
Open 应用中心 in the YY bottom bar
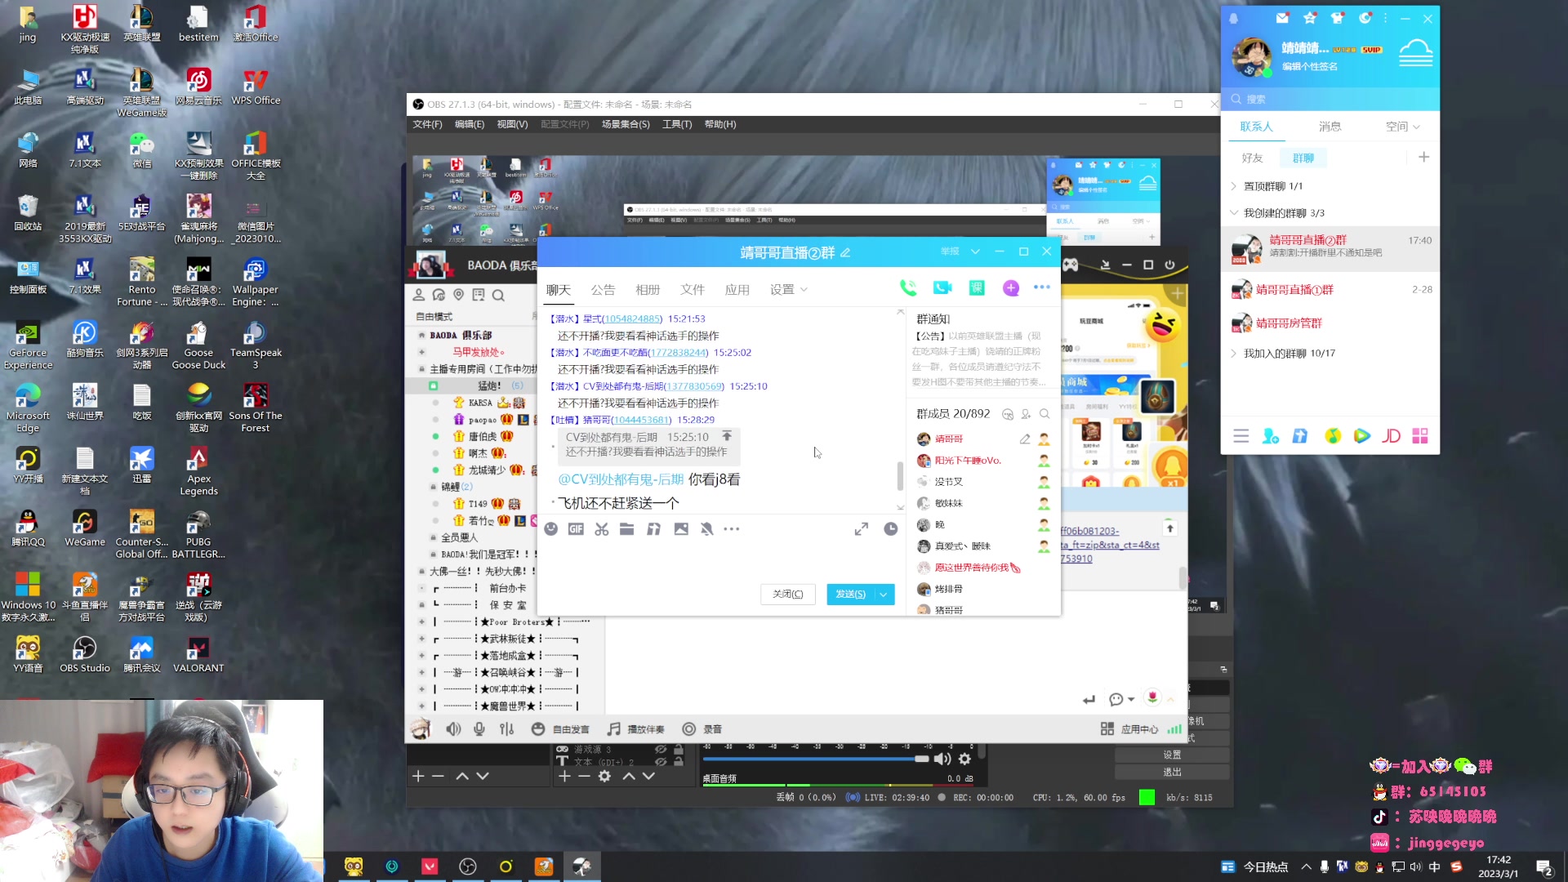click(x=1129, y=729)
